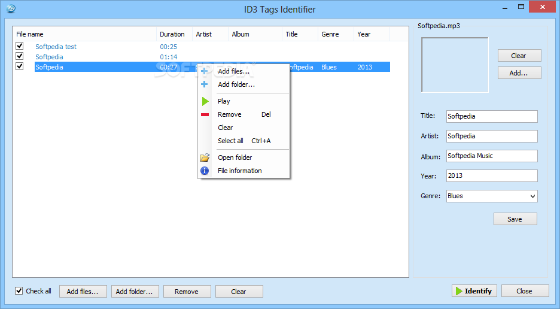Toggle the Check all checkbox
560x309 pixels.
tap(19, 291)
